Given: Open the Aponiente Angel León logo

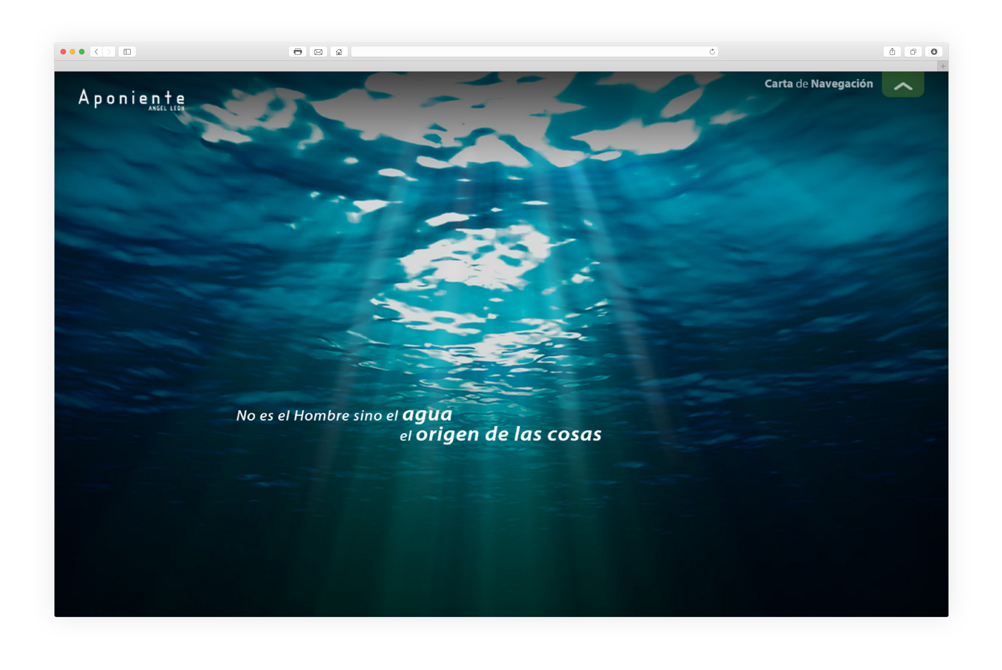Looking at the screenshot, I should tap(132, 100).
